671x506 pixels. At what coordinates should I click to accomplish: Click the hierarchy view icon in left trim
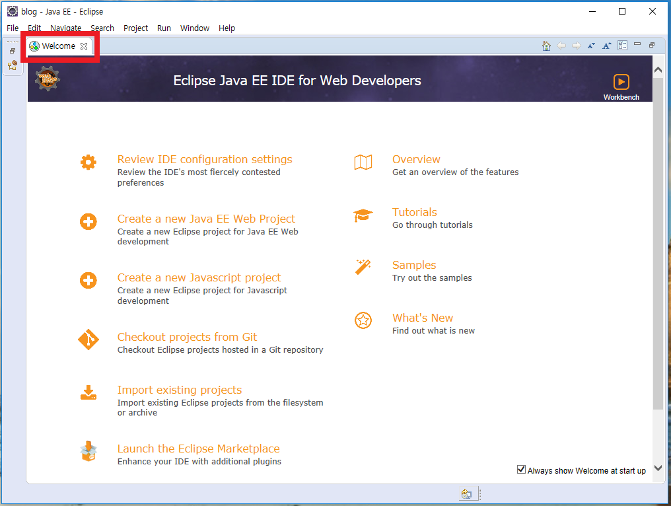pos(13,65)
